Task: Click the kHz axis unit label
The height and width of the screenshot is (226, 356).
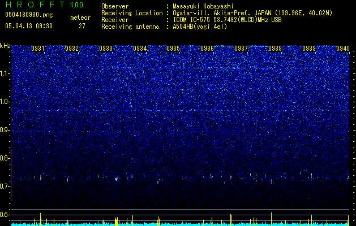Action: click(5, 46)
